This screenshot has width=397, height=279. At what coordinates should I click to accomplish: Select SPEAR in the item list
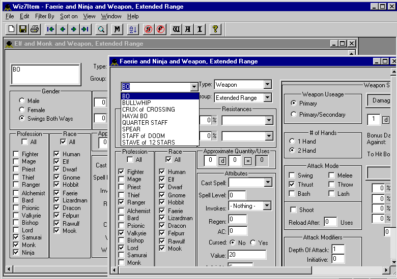[x=160, y=129]
